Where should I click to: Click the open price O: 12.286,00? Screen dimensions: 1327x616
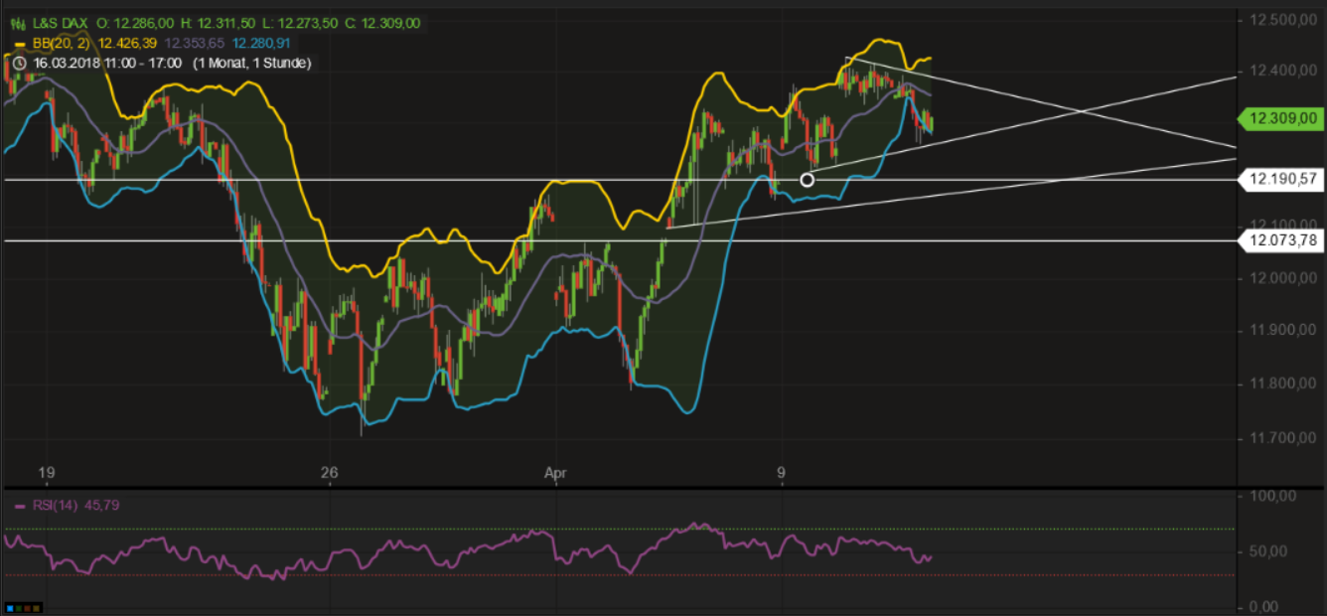pyautogui.click(x=135, y=22)
